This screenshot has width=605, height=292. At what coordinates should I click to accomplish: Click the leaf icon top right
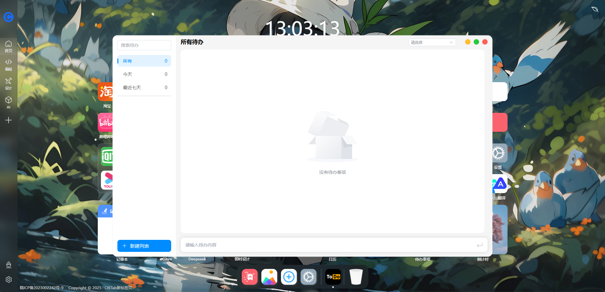pos(595,9)
